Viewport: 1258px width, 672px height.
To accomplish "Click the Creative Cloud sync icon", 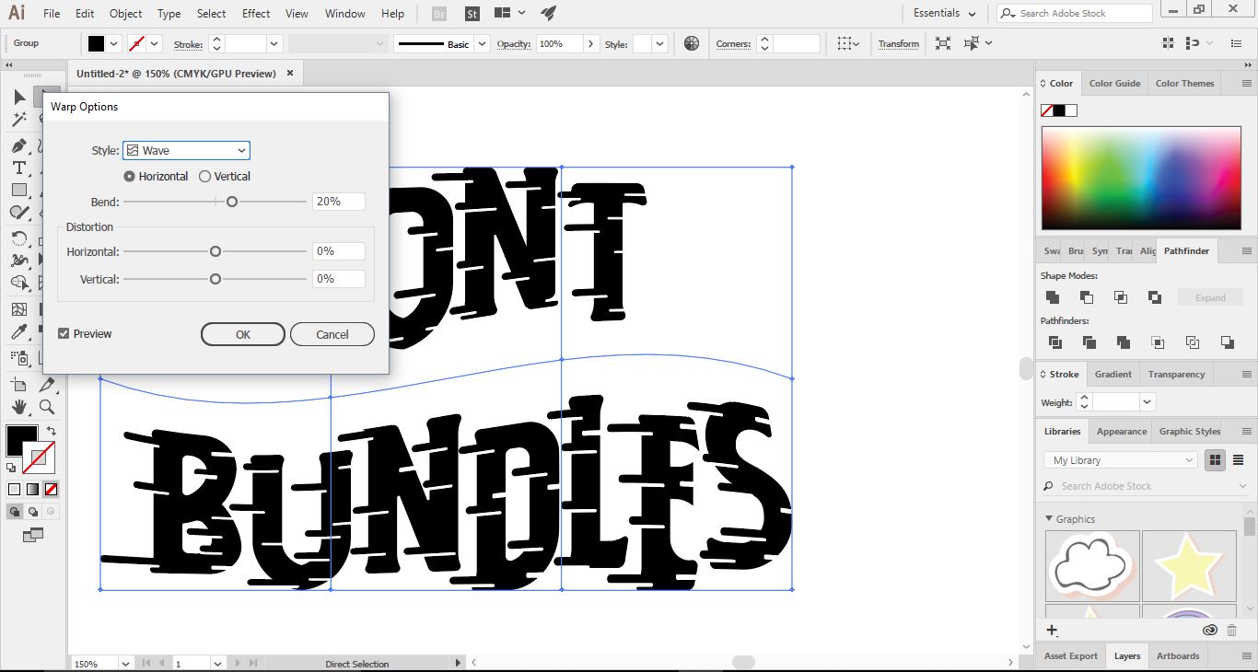I will coord(1210,631).
